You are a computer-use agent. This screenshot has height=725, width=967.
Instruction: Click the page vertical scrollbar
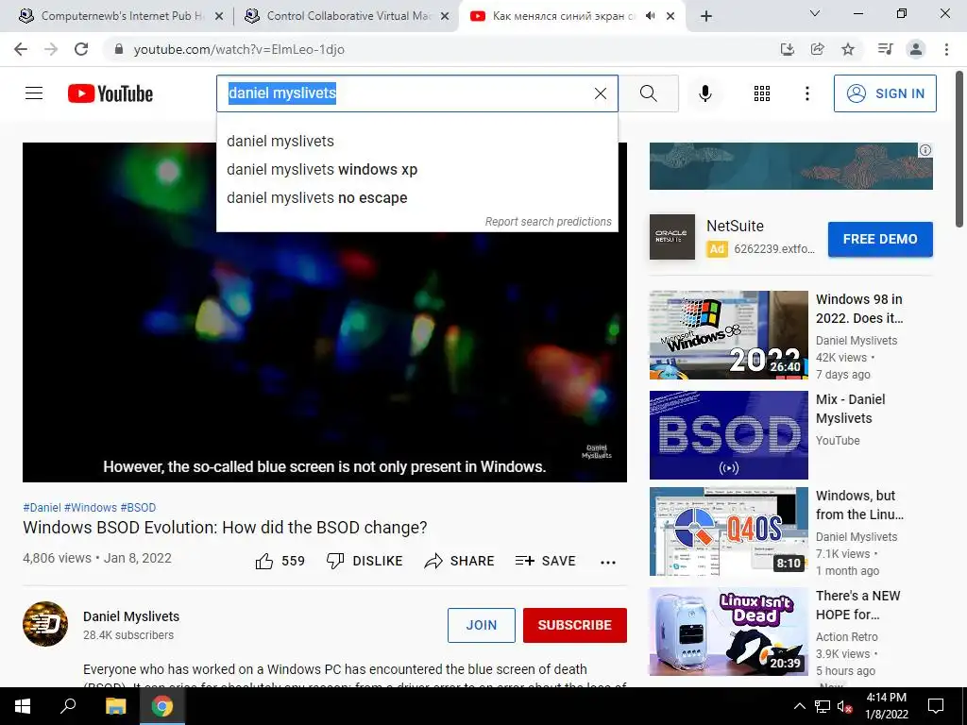tap(960, 148)
